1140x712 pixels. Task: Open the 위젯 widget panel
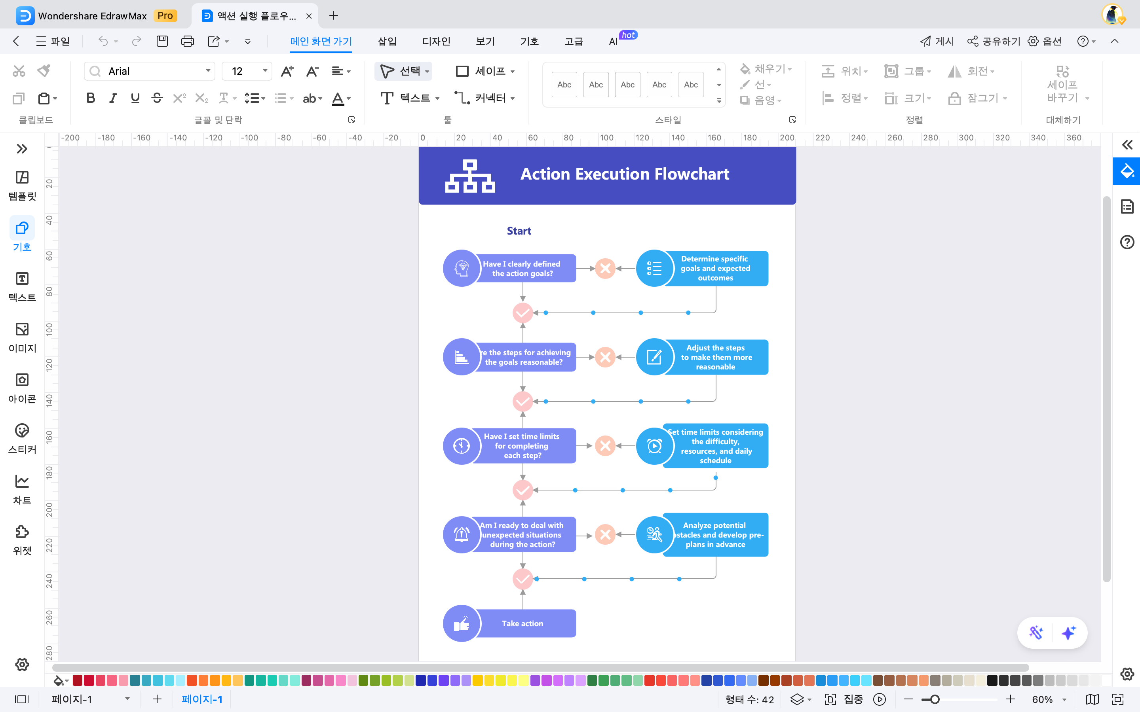[22, 532]
